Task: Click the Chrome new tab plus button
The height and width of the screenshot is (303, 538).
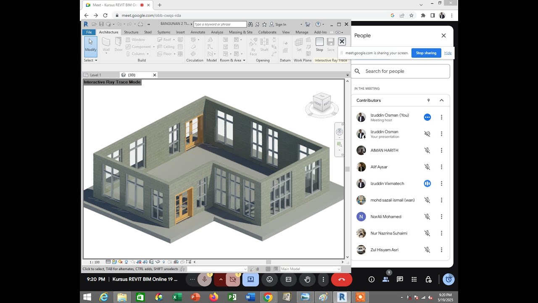Action: (160, 5)
